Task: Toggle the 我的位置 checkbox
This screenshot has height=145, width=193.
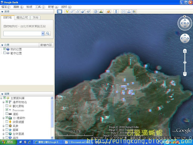Action: (5, 49)
